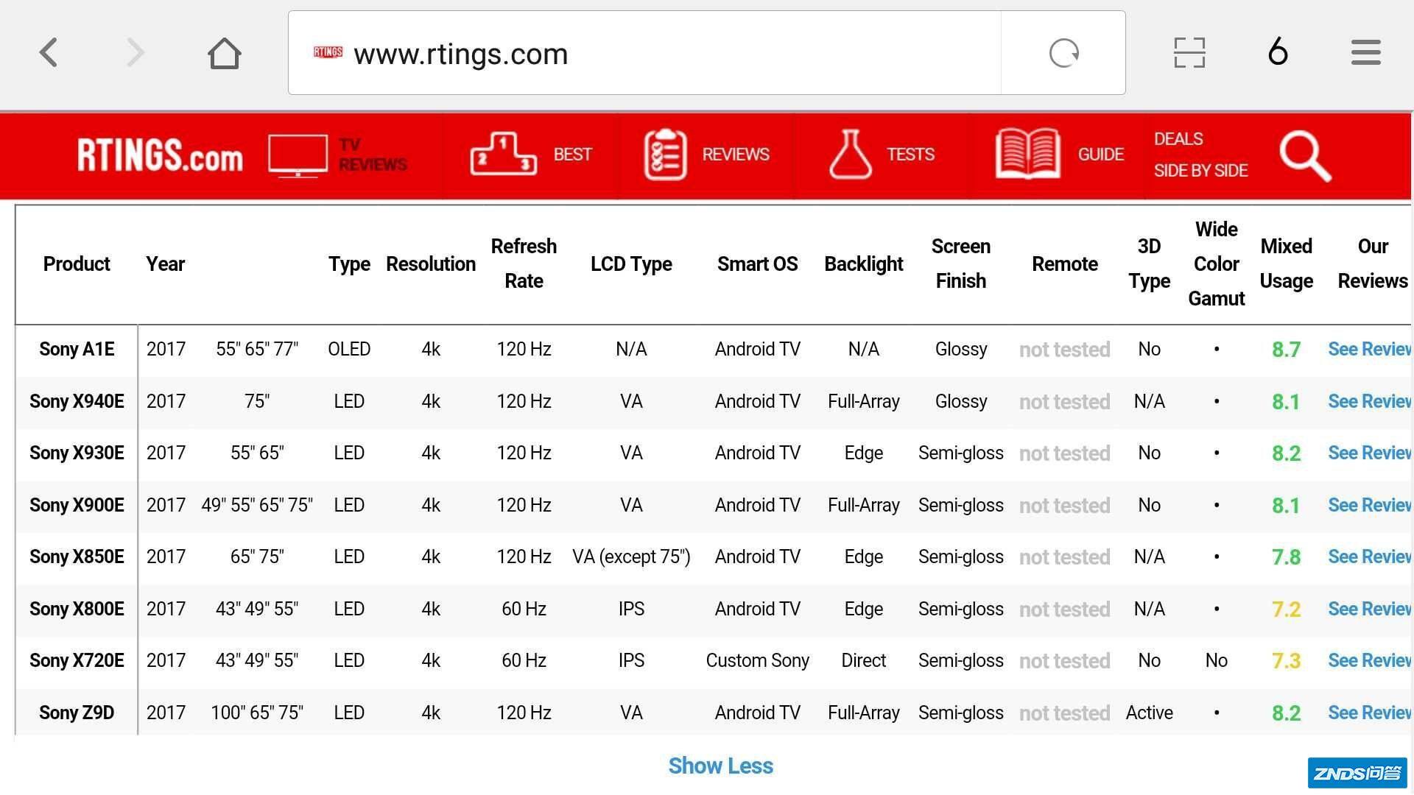Open See Review for Sony Z9D
Viewport: 1414px width, 795px height.
pyautogui.click(x=1369, y=713)
